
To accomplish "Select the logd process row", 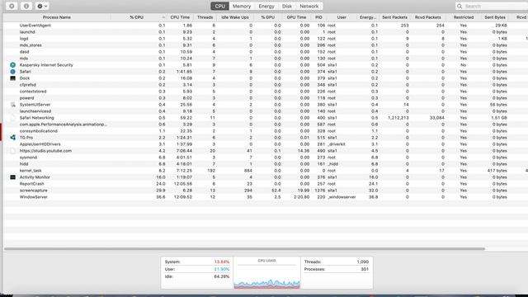I will 266,39.
